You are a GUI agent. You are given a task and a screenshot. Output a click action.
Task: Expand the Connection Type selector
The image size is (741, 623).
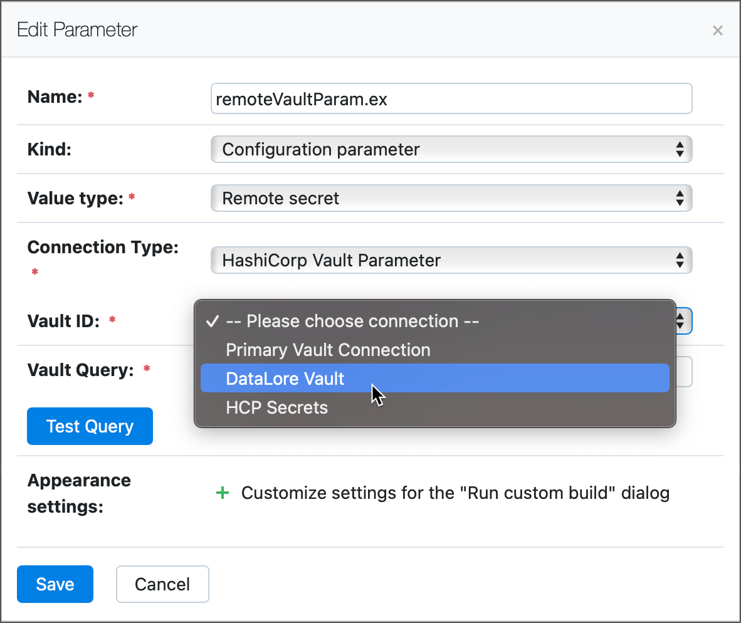tap(451, 260)
